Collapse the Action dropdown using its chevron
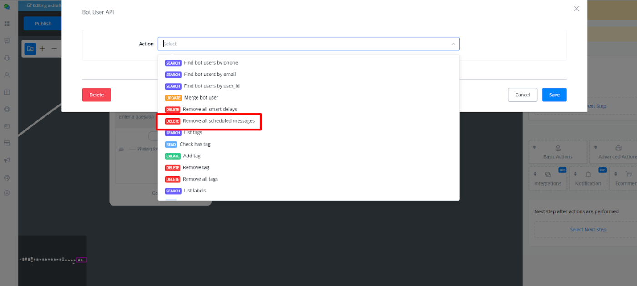637x286 pixels. point(453,44)
